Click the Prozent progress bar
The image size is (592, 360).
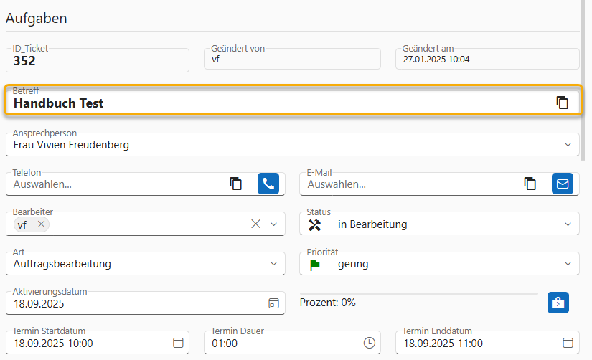(418, 293)
